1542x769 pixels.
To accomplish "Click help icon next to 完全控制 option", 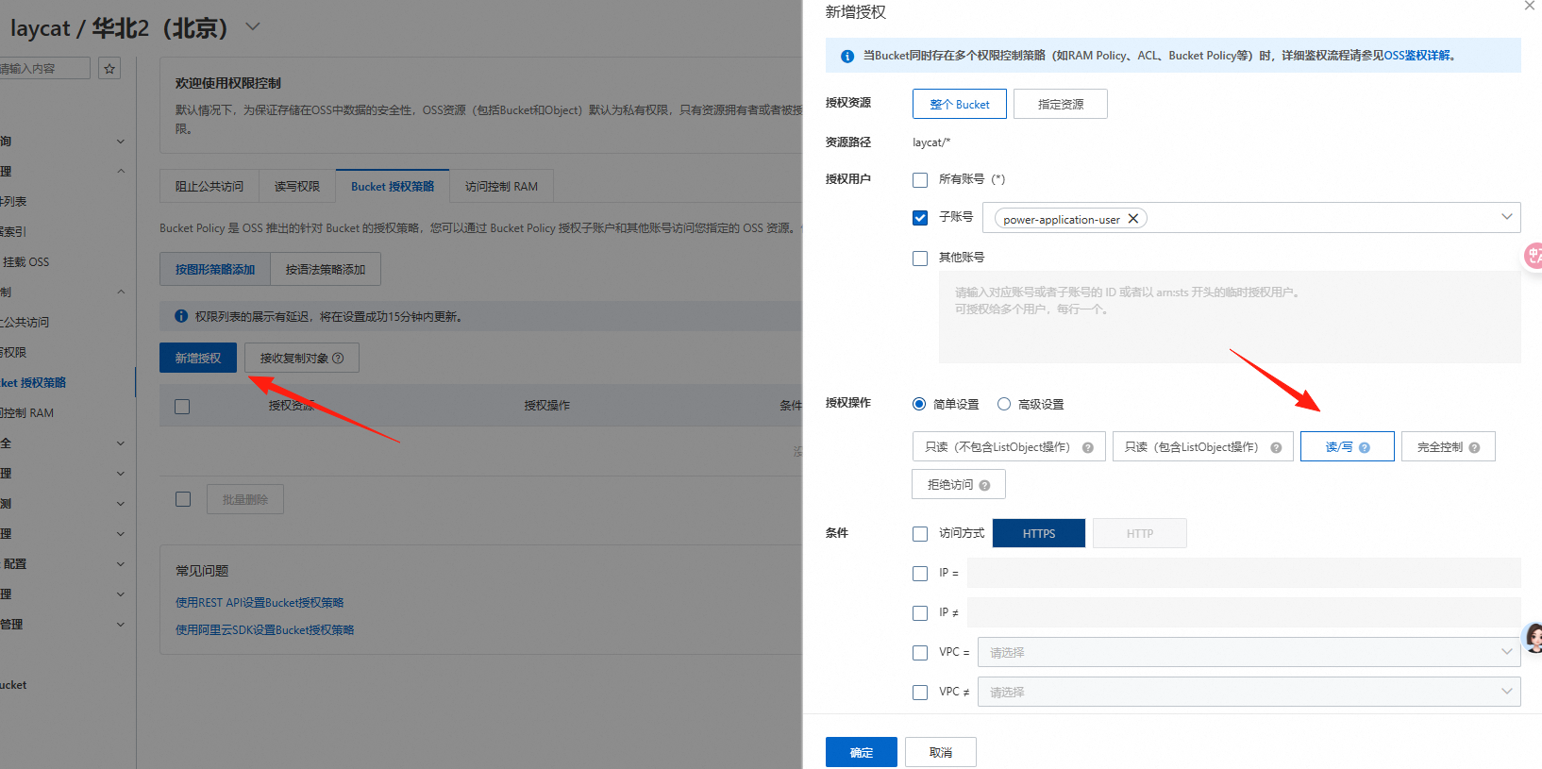I will pos(1475,447).
